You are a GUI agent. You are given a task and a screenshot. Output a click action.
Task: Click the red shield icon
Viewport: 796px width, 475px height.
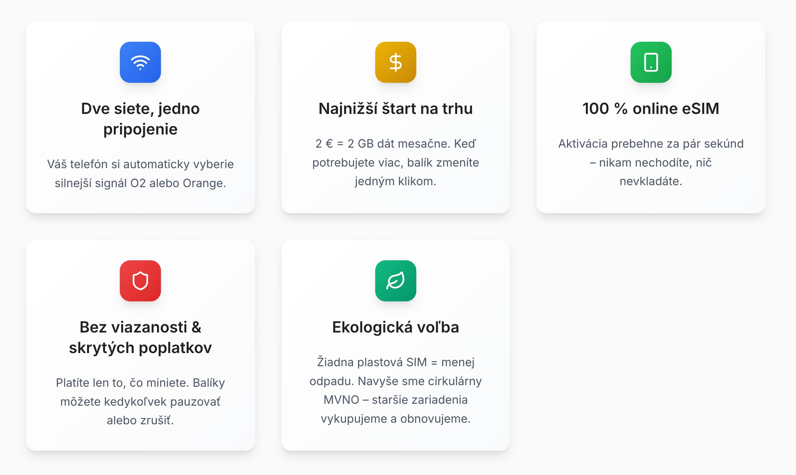click(140, 281)
